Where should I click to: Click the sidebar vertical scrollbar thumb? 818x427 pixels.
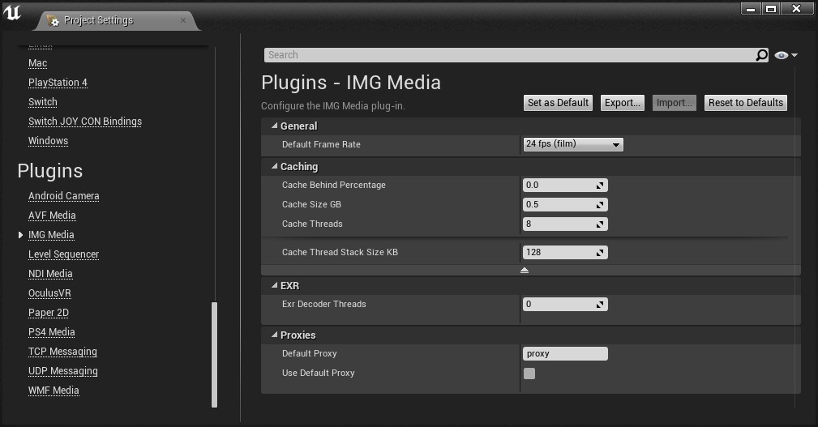214,355
